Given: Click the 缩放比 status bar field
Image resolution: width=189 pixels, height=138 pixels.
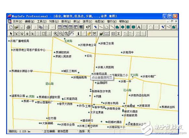Looking at the screenshot, I should (x=25, y=131).
